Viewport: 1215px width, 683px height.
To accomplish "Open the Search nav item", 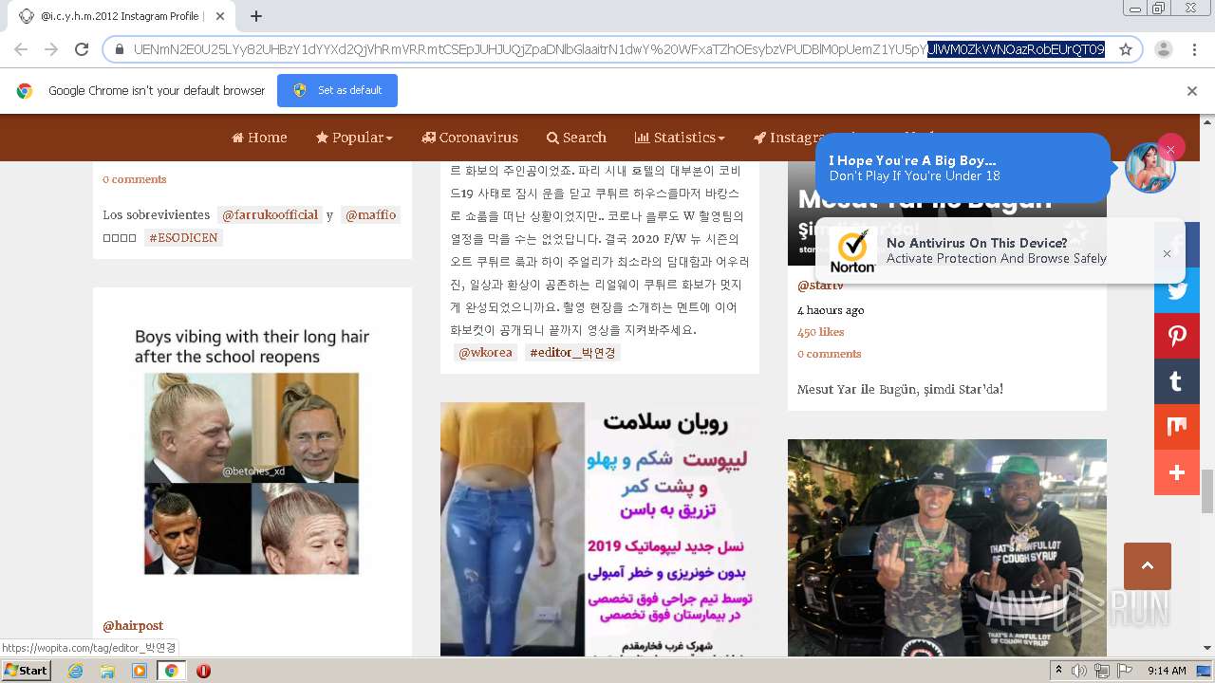I will [576, 138].
